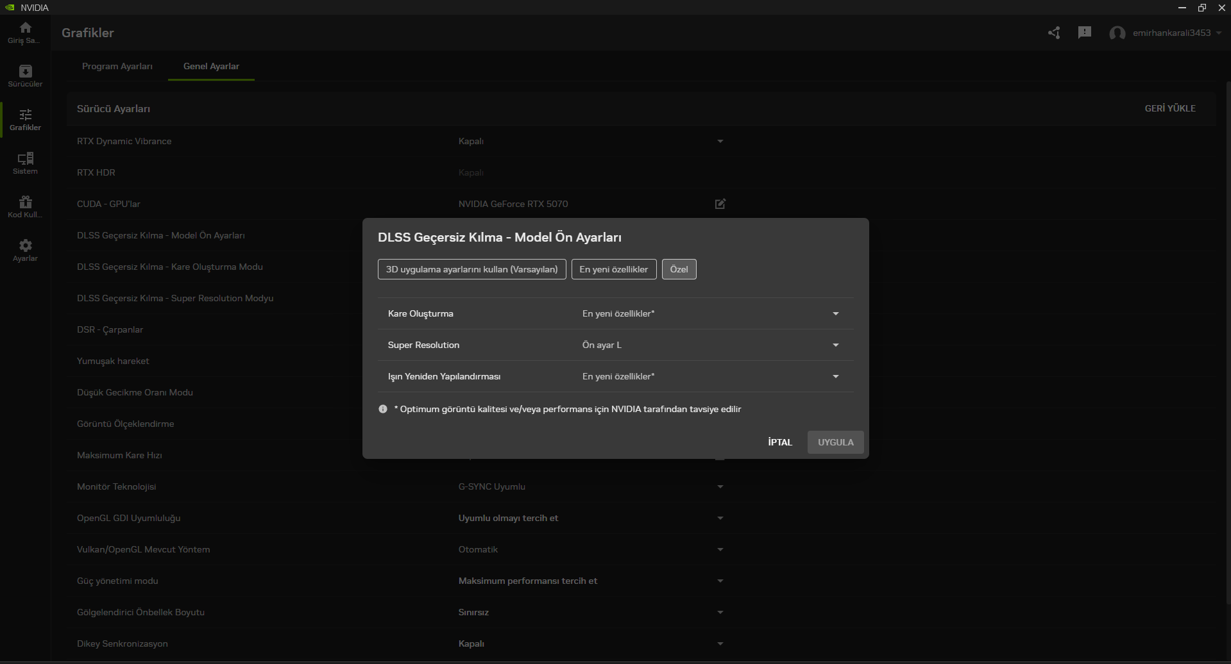Click the NVIDIA GeForce RTX 5070 value
The image size is (1231, 664).
(513, 204)
